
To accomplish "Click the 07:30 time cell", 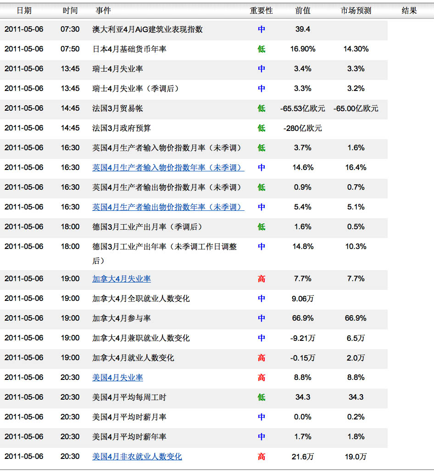I will pyautogui.click(x=70, y=29).
